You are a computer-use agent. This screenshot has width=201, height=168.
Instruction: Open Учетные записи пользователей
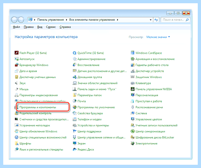pyautogui.click(x=156, y=125)
